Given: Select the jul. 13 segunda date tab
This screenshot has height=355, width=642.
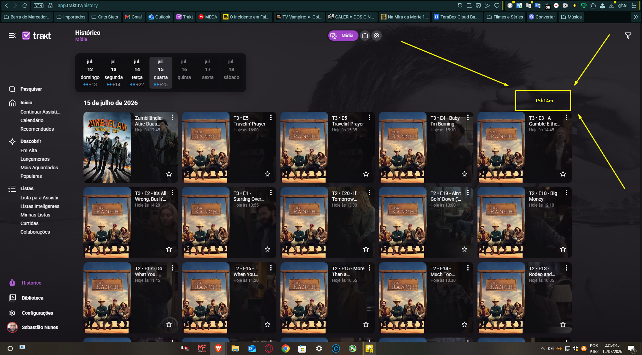Looking at the screenshot, I should [114, 73].
